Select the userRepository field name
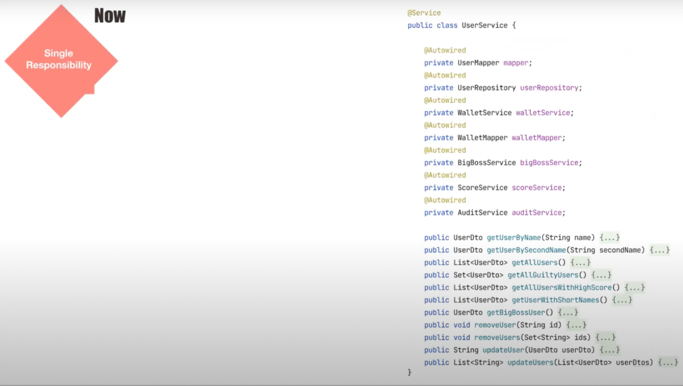Screen dimensions: 683x386 549,88
